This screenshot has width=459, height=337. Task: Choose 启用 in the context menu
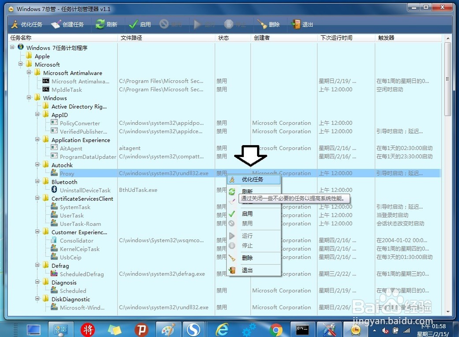[x=254, y=214]
